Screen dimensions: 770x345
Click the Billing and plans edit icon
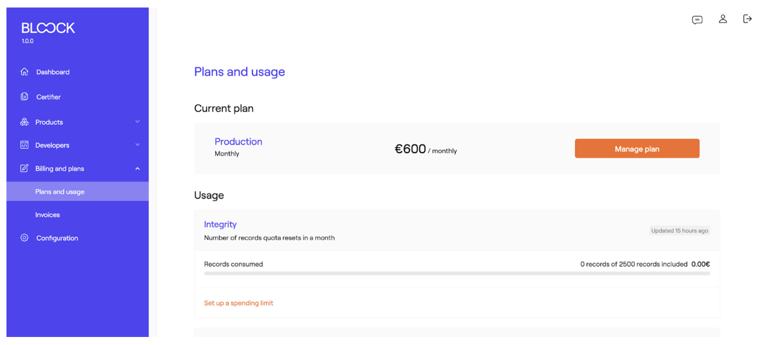pos(24,169)
